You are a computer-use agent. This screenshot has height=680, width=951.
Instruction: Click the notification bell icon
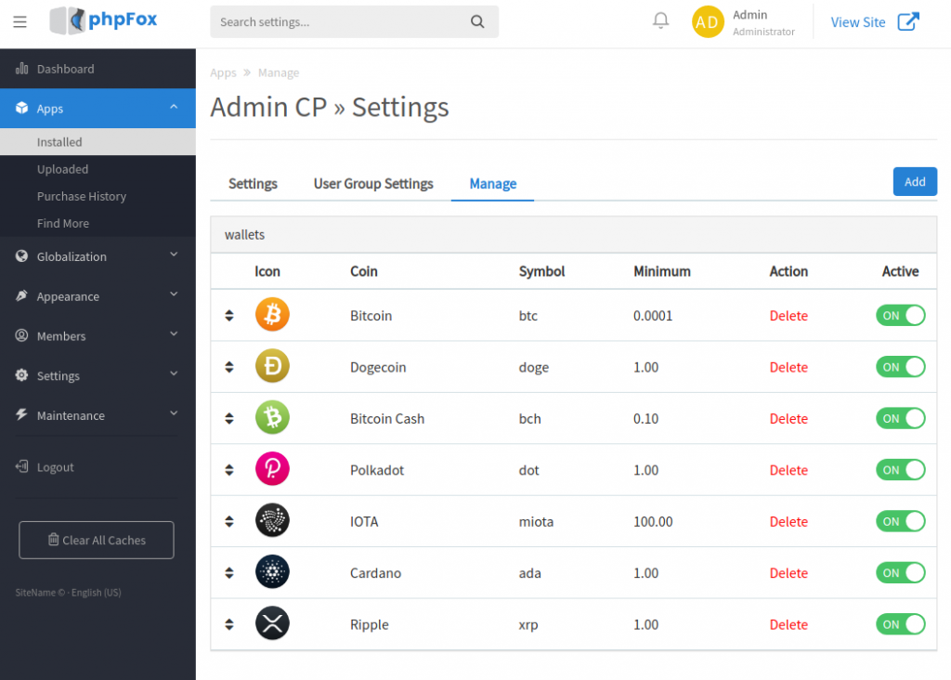[x=660, y=20]
